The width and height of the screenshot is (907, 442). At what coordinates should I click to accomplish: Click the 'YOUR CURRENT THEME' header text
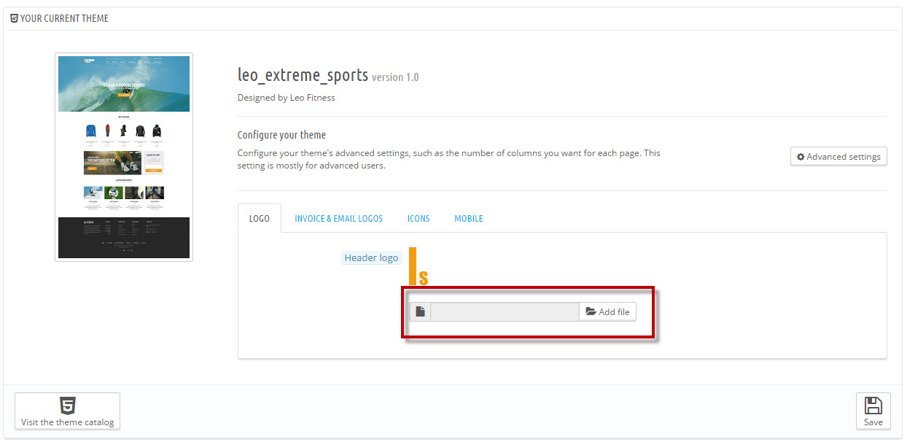pos(64,18)
